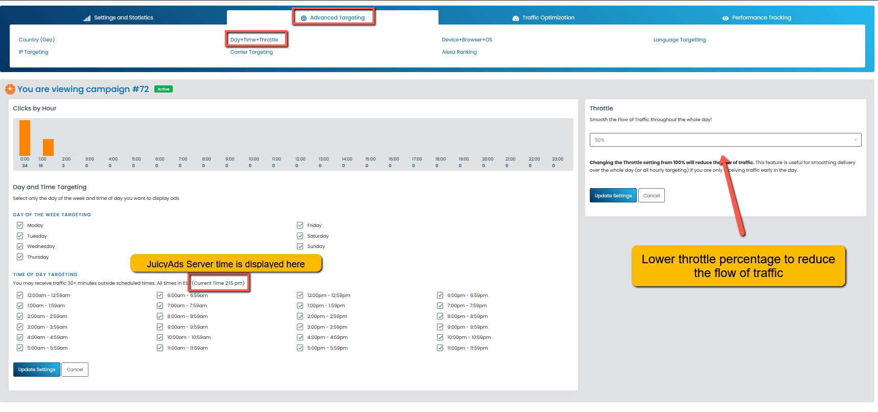The height and width of the screenshot is (412, 878).
Task: Open the Language Targetting link
Action: tap(679, 40)
